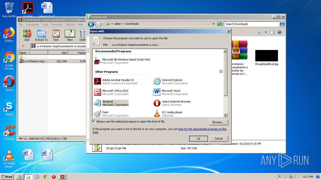Close the Open with dialog
This screenshot has width=321, height=180.
228,31
